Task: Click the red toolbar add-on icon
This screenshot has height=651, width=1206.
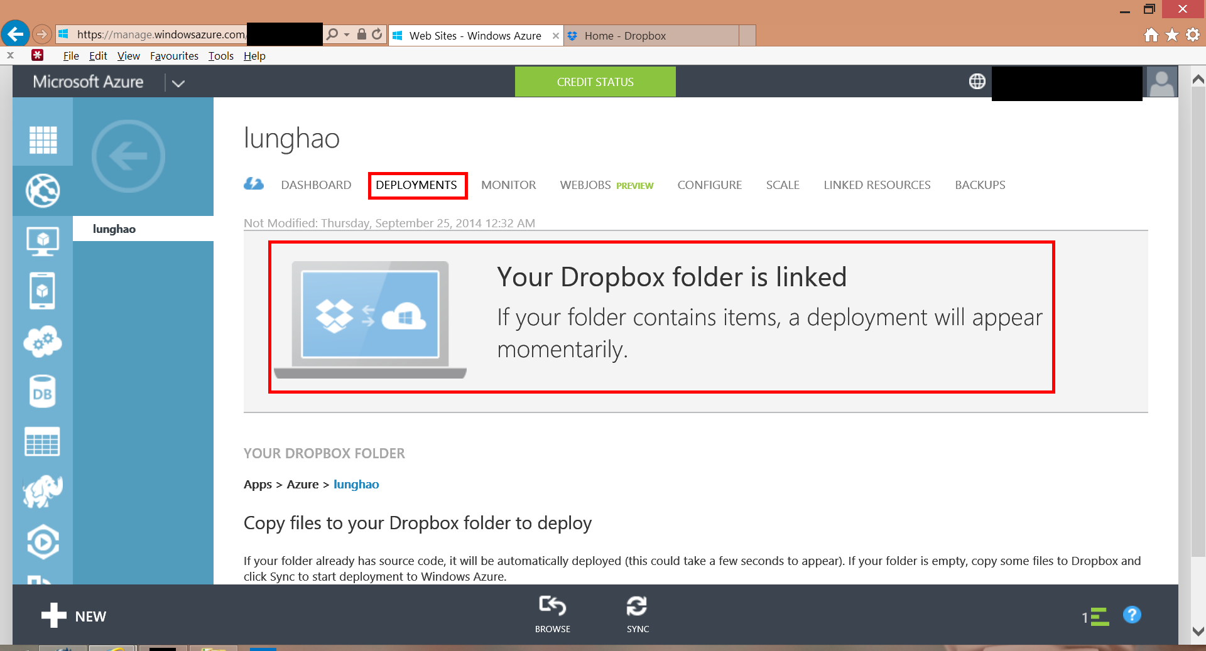Action: 38,55
